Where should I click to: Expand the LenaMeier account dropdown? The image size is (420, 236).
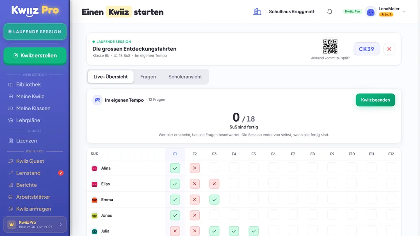tap(404, 12)
